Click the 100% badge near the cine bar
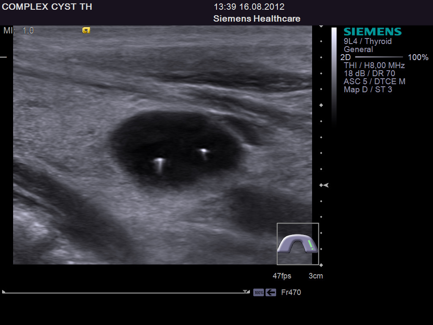The width and height of the screenshot is (433, 325). 258,292
